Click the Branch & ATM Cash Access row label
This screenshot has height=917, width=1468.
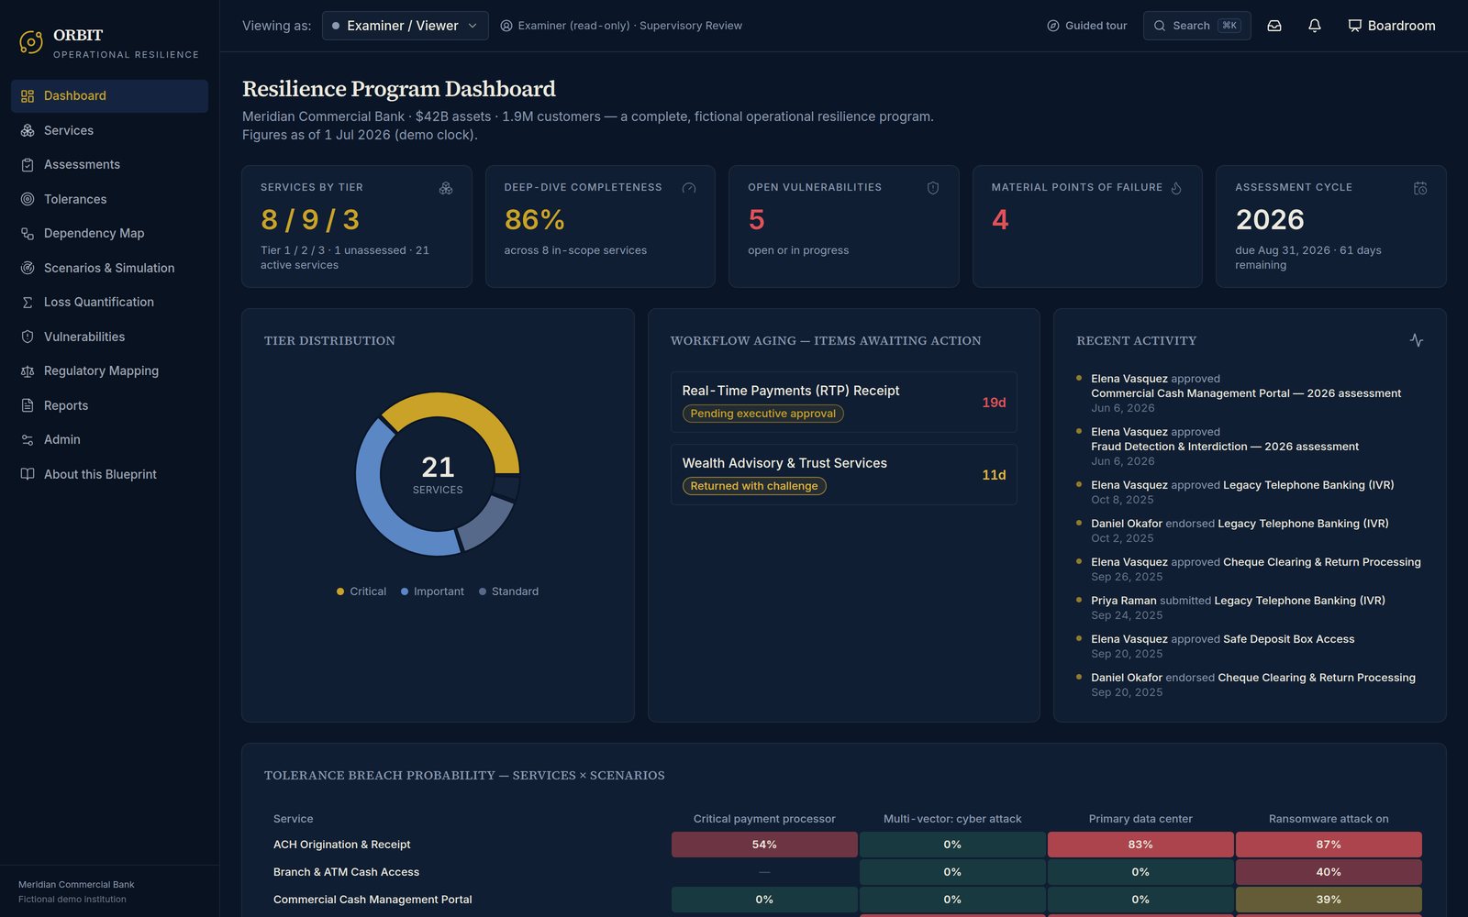(x=346, y=872)
